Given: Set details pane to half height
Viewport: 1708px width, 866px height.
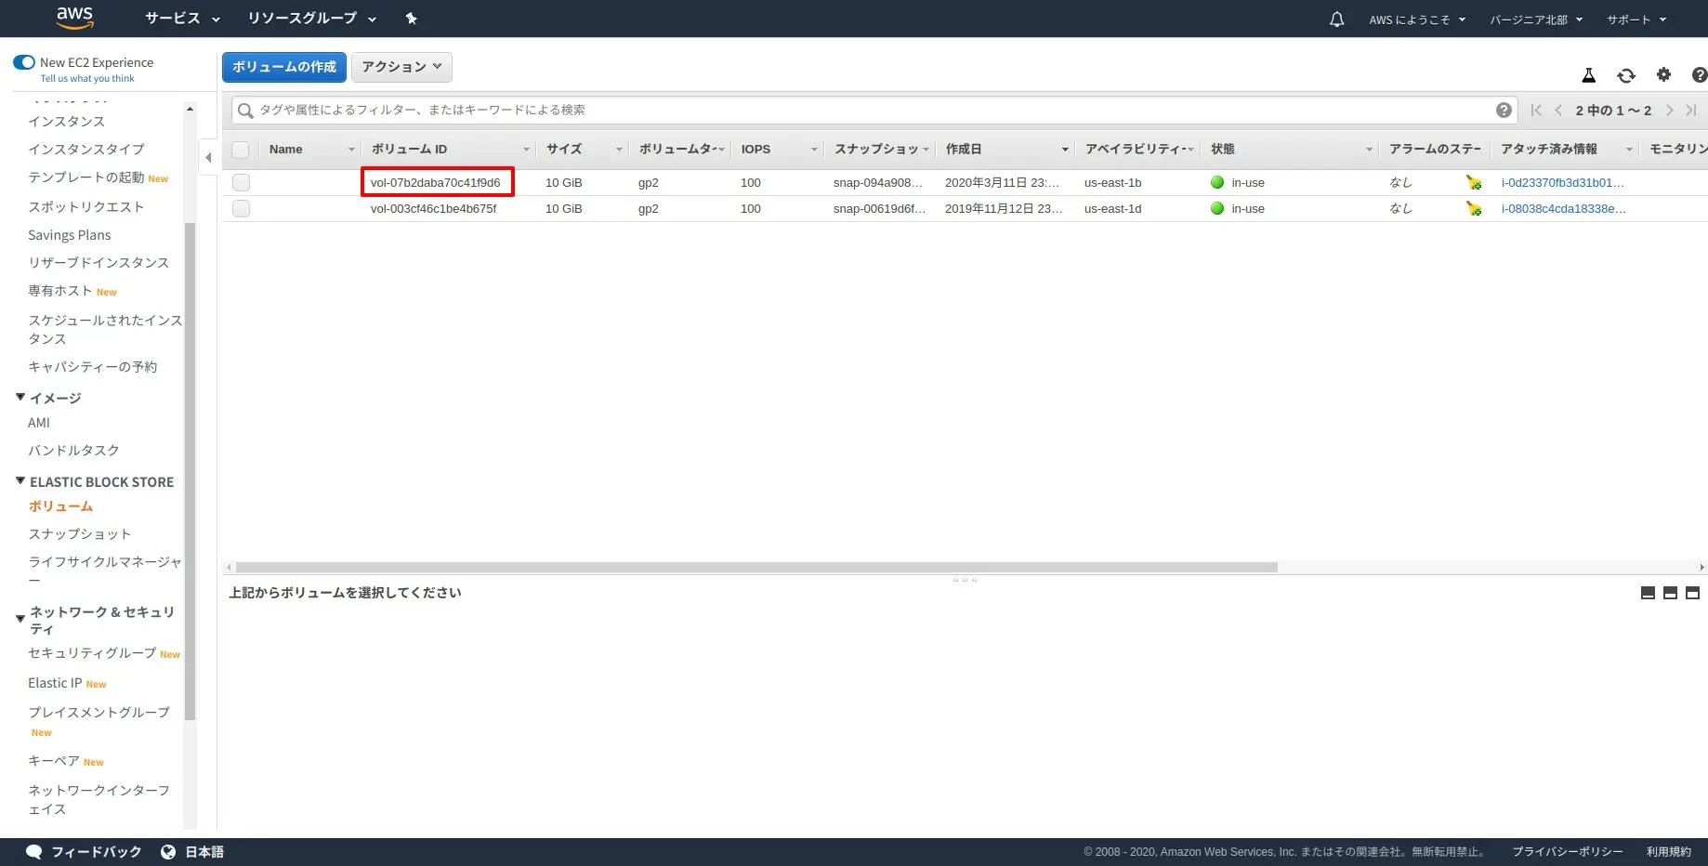Looking at the screenshot, I should click(1670, 593).
